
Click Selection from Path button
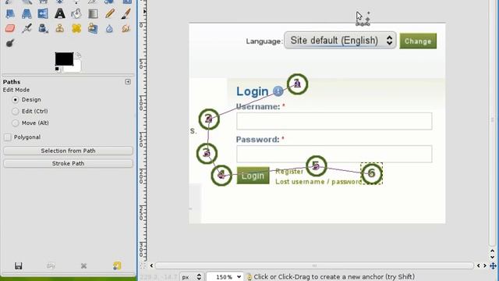click(x=68, y=151)
